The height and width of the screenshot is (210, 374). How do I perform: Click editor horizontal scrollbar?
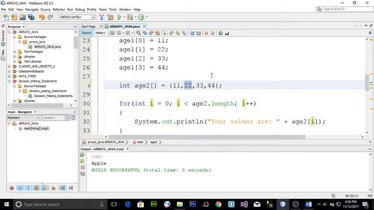206,137
